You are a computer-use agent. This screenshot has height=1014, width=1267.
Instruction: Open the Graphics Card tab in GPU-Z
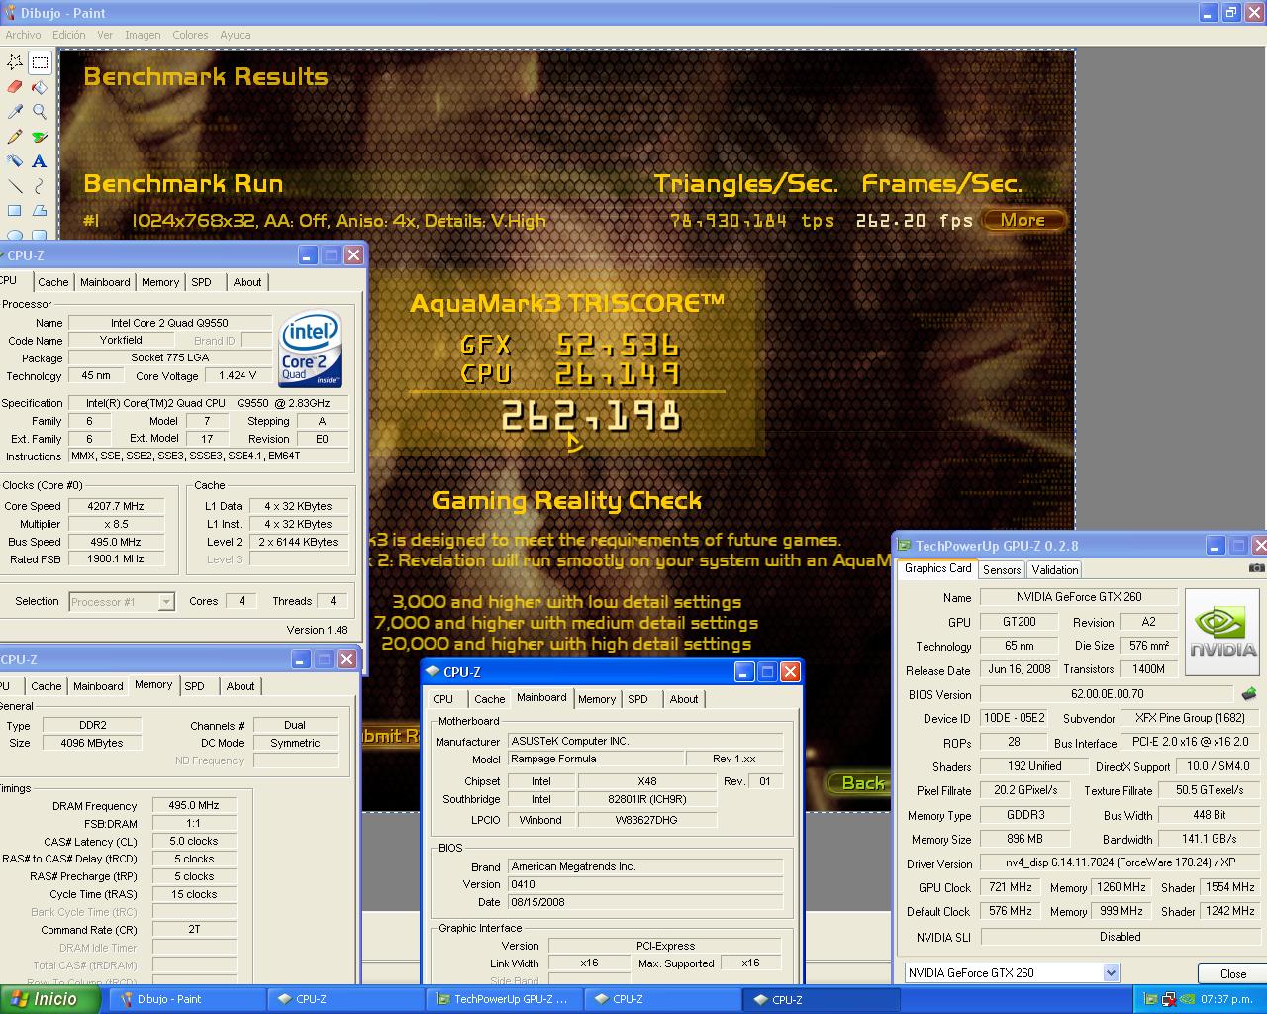click(x=938, y=568)
